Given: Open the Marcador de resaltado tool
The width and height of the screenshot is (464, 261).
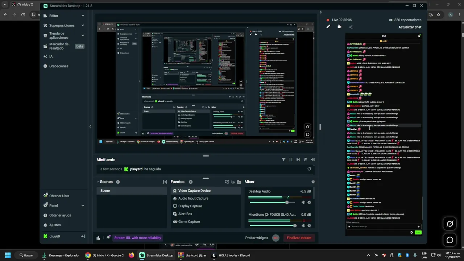Looking at the screenshot, I should [59, 46].
